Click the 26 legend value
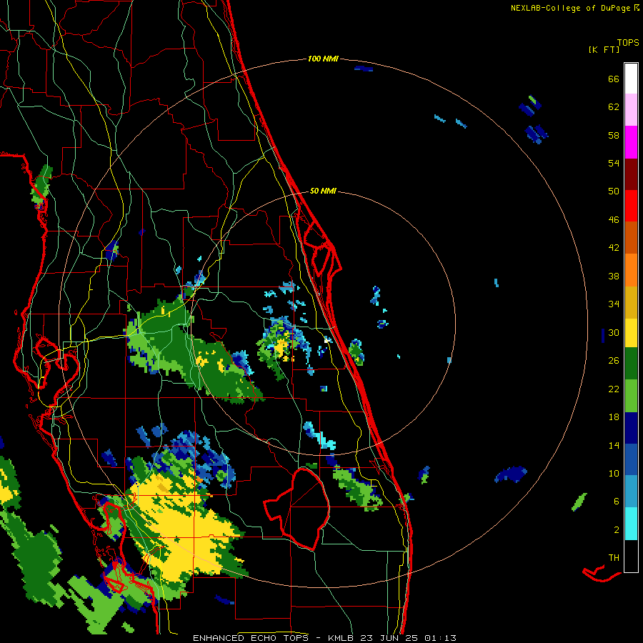 [614, 361]
